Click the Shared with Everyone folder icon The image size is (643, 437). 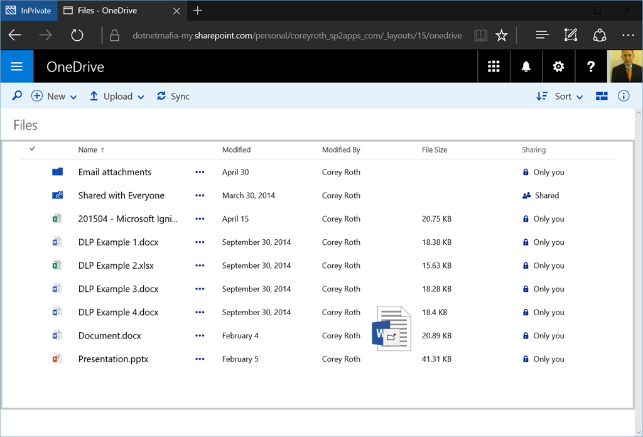57,195
